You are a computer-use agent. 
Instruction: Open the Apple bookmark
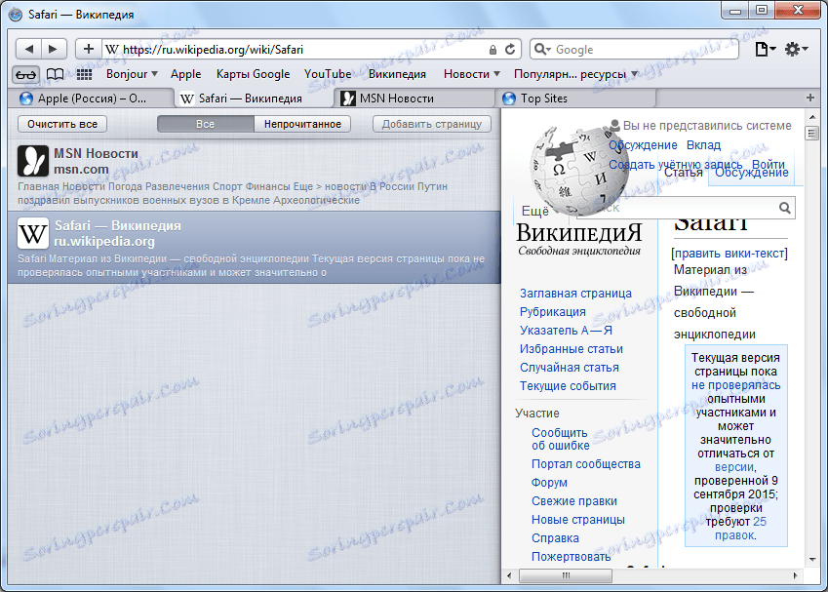coord(186,74)
